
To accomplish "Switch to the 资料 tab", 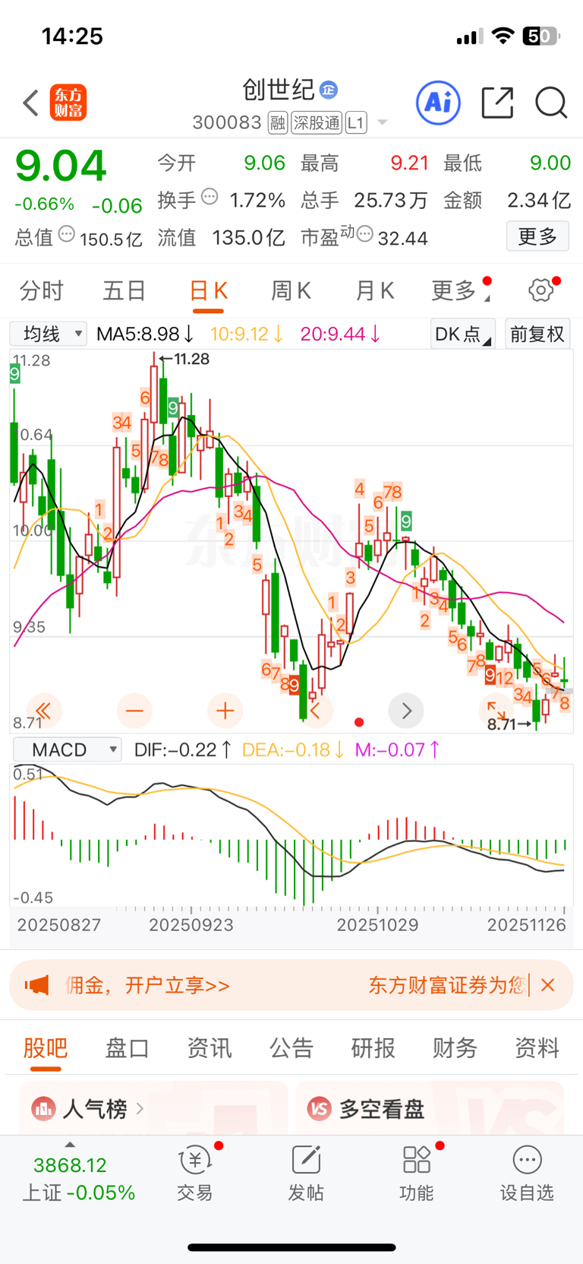I will pyautogui.click(x=537, y=1047).
